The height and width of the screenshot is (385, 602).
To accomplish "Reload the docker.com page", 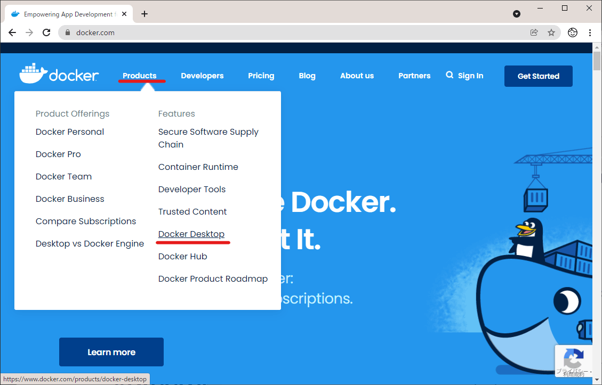I will (x=46, y=32).
